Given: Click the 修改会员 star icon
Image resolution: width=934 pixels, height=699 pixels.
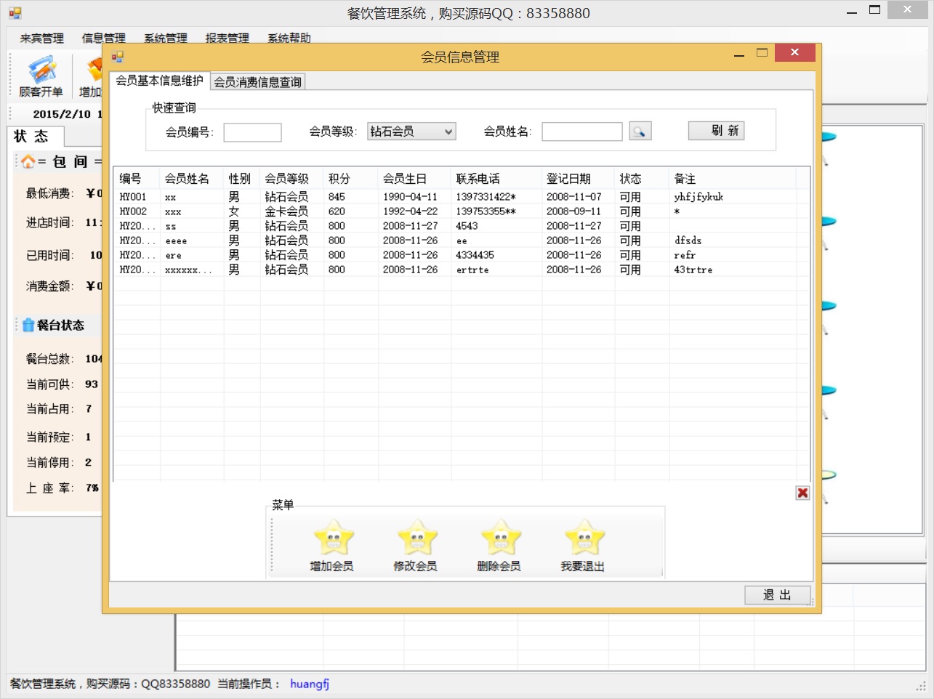Looking at the screenshot, I should click(416, 538).
